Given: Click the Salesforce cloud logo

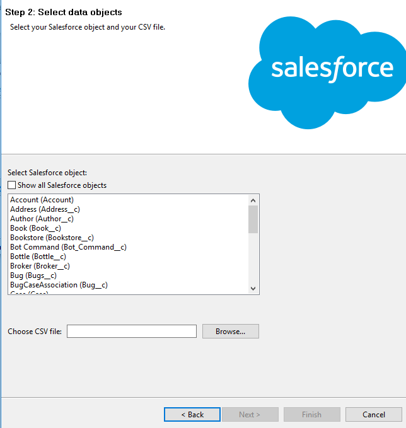Looking at the screenshot, I should pyautogui.click(x=327, y=71).
